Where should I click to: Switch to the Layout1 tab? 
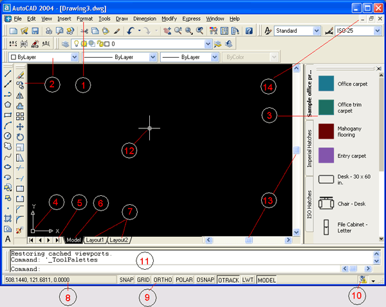tap(95, 240)
